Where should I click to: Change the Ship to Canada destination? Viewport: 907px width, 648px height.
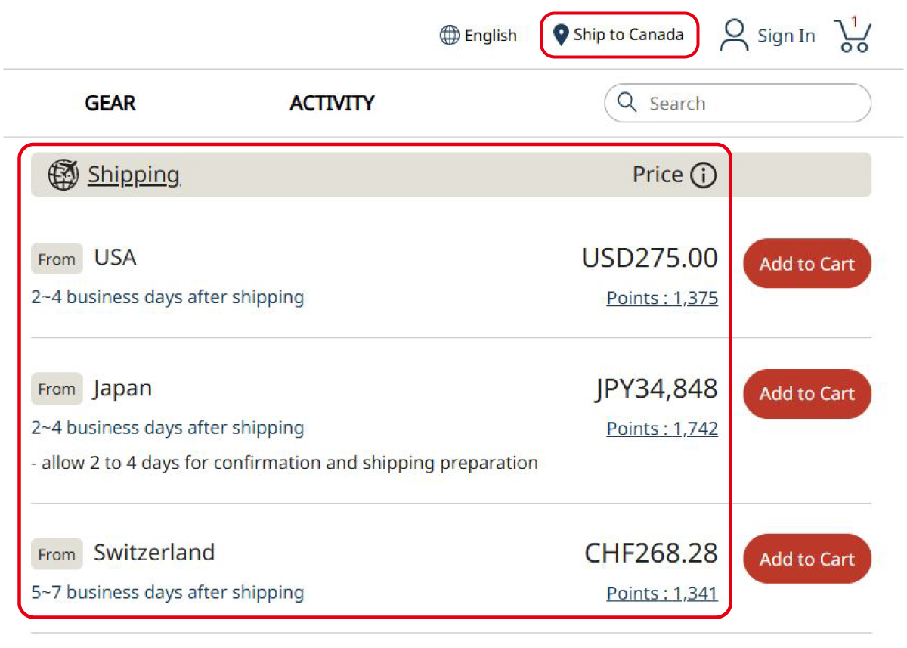point(627,35)
